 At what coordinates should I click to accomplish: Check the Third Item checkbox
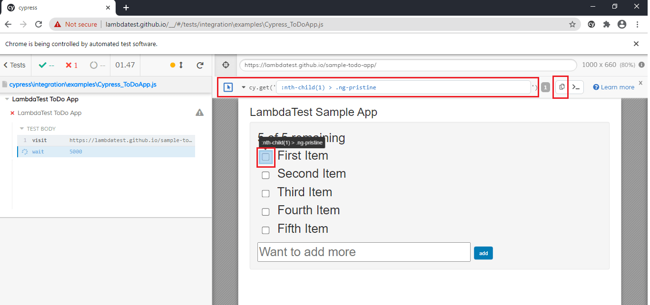[266, 193]
